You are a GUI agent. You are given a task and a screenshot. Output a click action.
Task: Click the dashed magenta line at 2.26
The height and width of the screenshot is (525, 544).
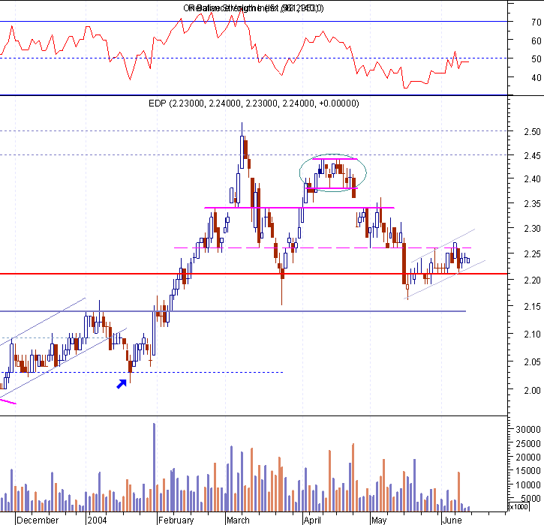tap(323, 248)
